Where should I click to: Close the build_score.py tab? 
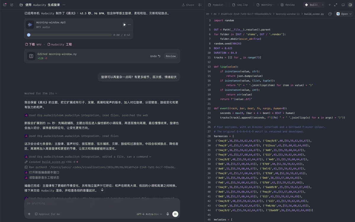pos(322,5)
